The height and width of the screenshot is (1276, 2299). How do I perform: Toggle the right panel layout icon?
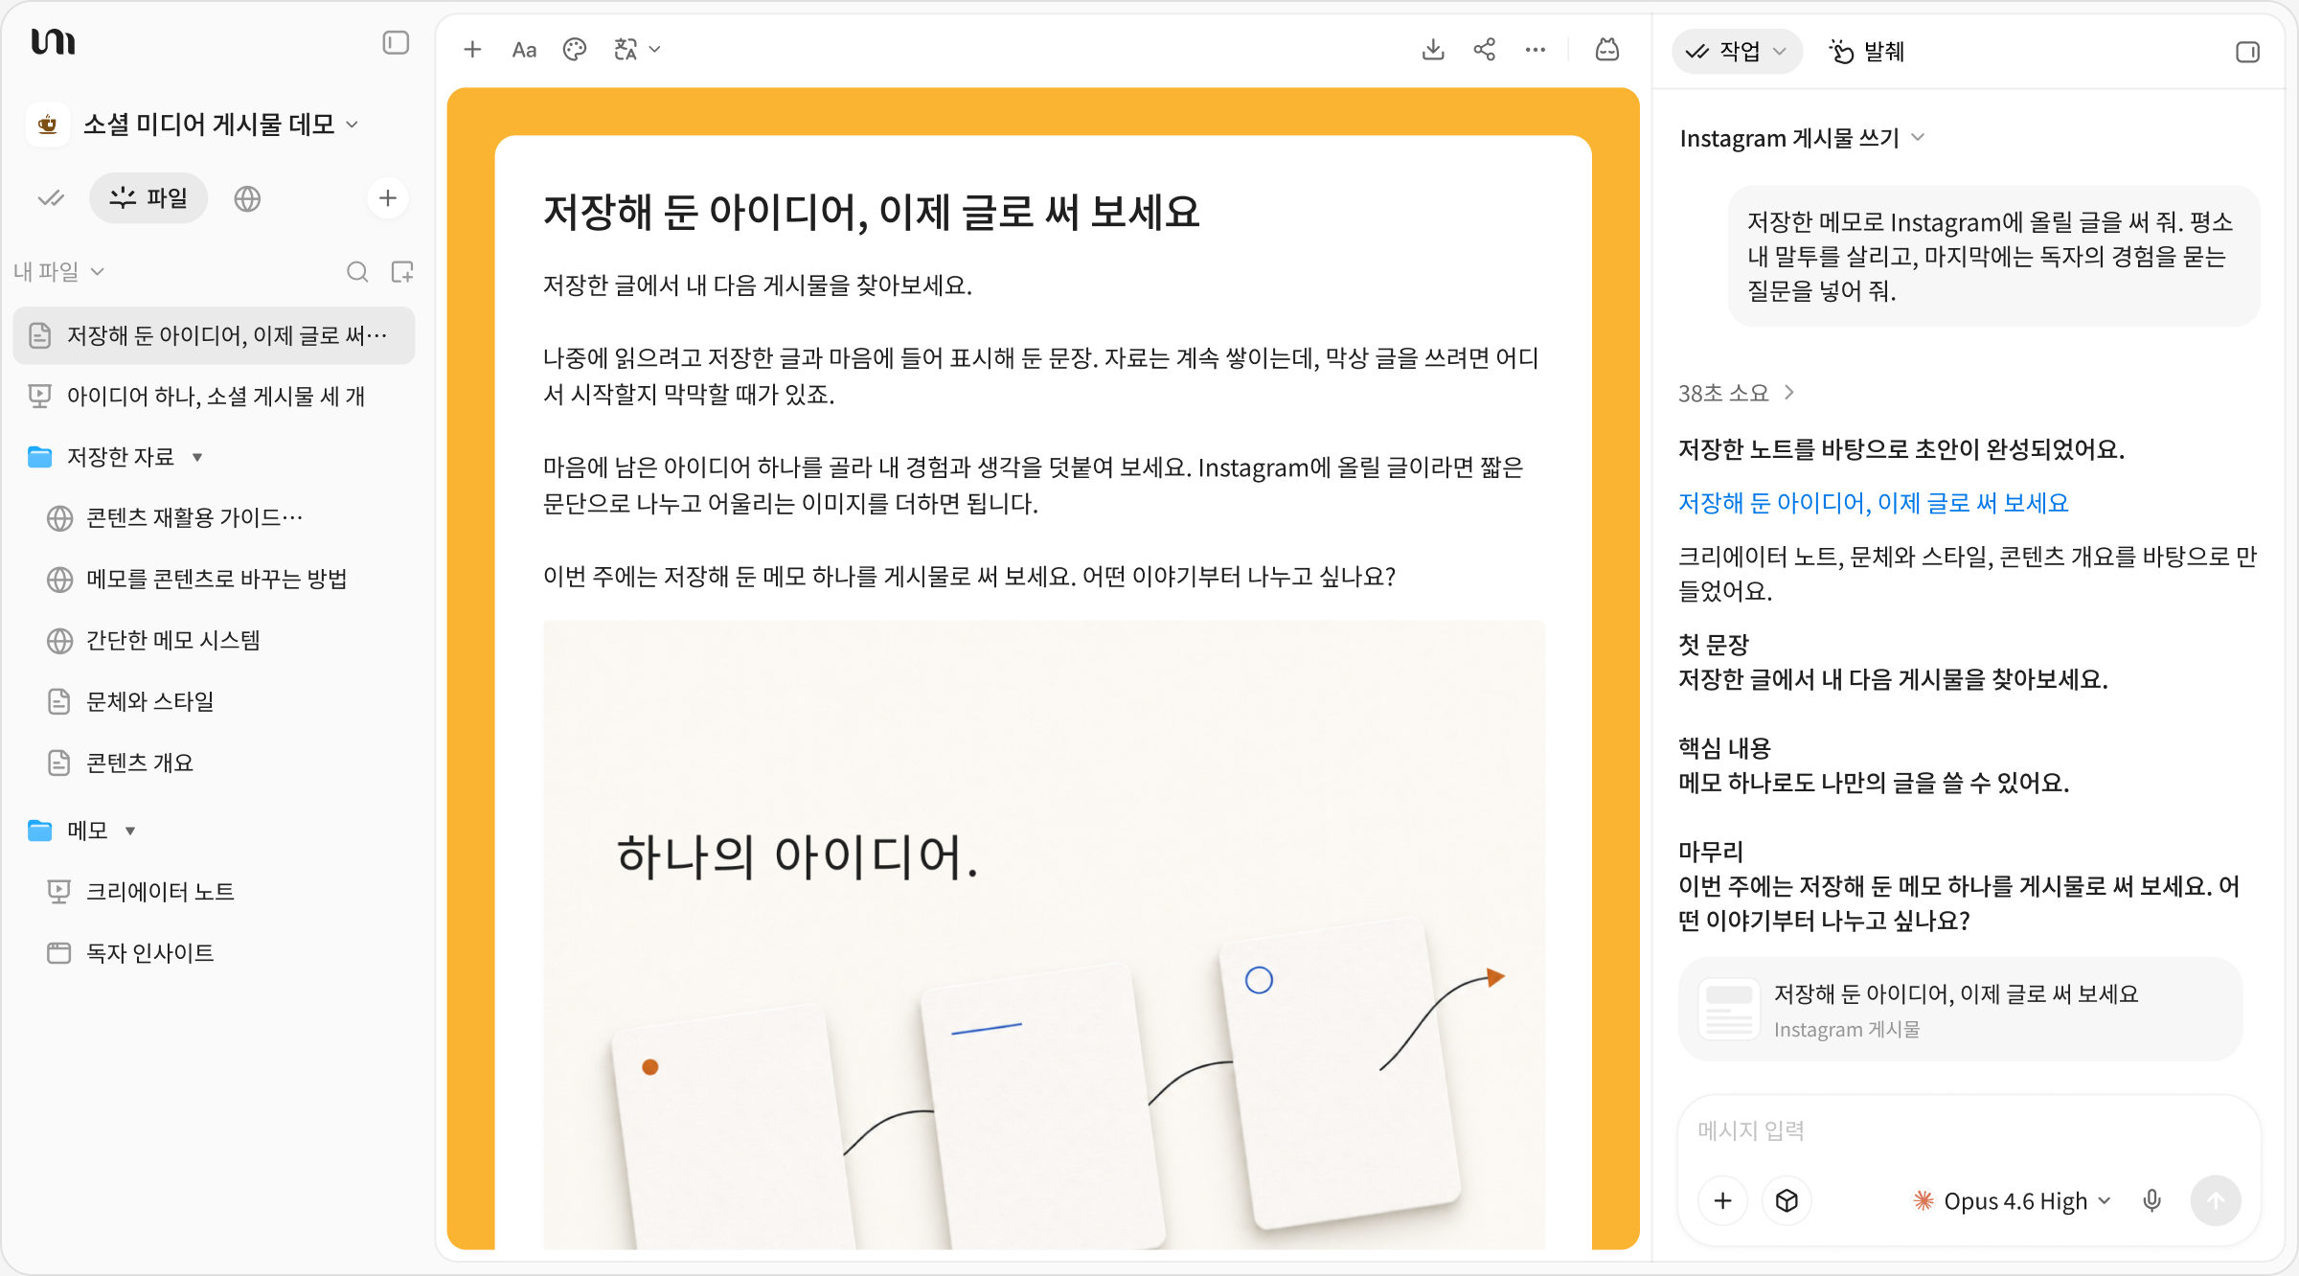point(2247,52)
